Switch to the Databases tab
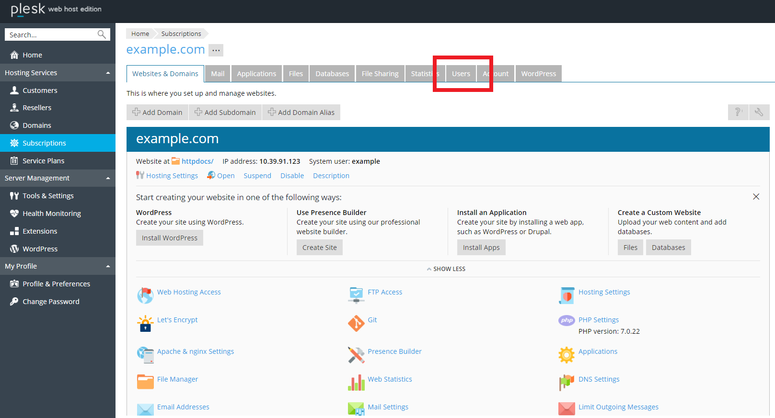 332,74
